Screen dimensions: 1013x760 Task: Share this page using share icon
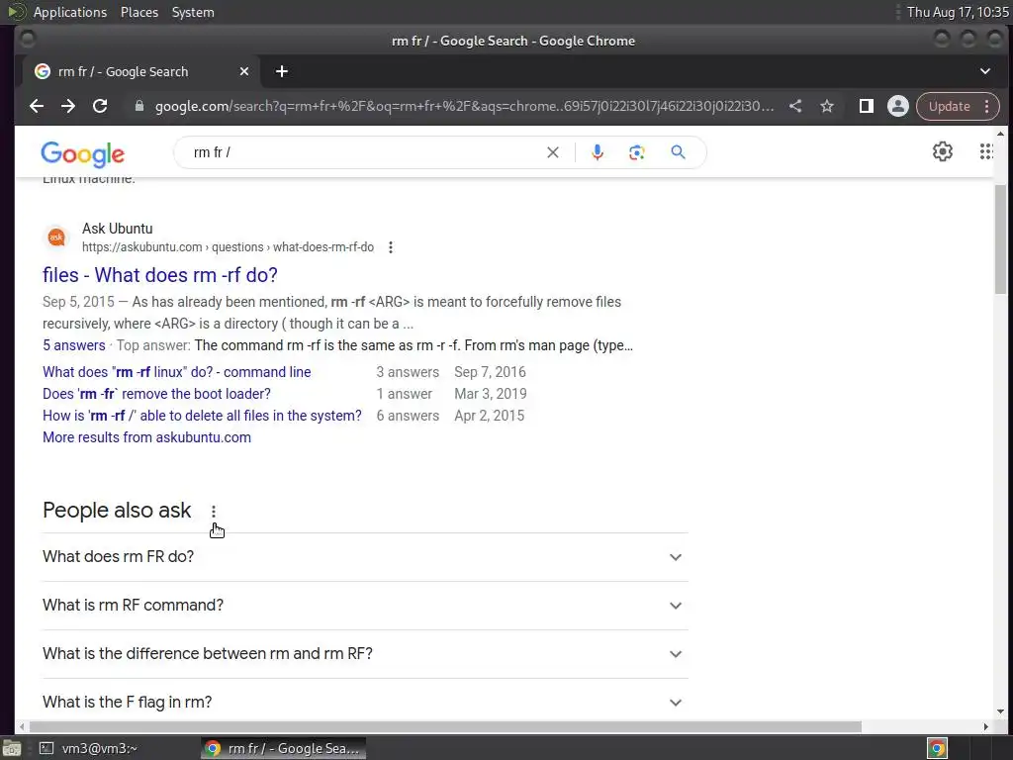tap(795, 106)
